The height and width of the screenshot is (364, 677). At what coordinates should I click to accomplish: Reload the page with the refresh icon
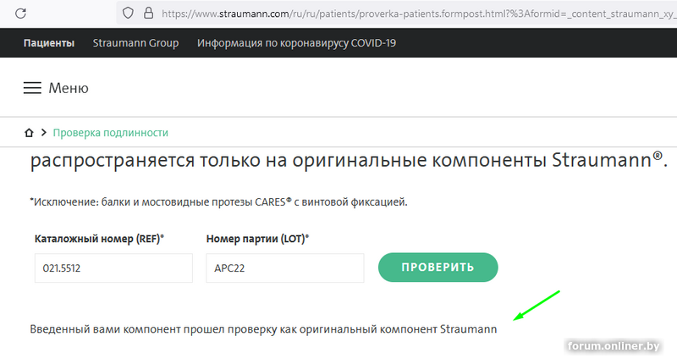click(21, 13)
